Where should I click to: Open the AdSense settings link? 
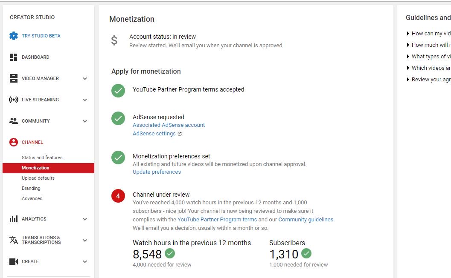pos(154,134)
